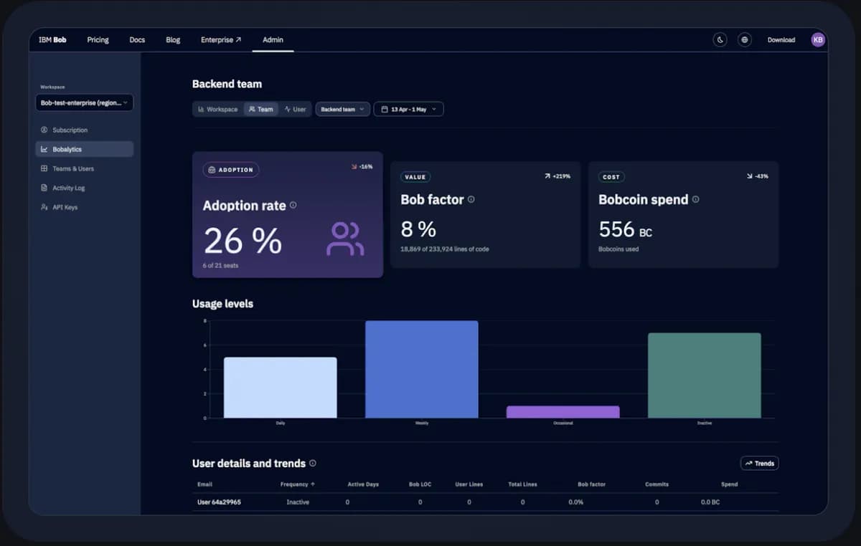861x546 pixels.
Task: Click '18,869 of 233,924 lines of code'
Action: 445,249
